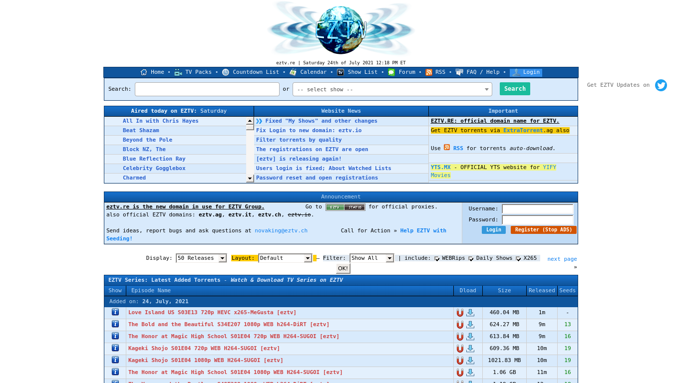Open Home menu item
This screenshot has height=383, width=682.
pyautogui.click(x=157, y=72)
